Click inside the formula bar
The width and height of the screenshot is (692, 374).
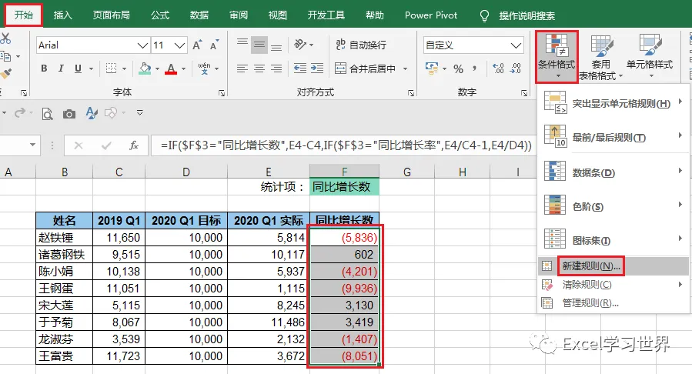coord(343,145)
